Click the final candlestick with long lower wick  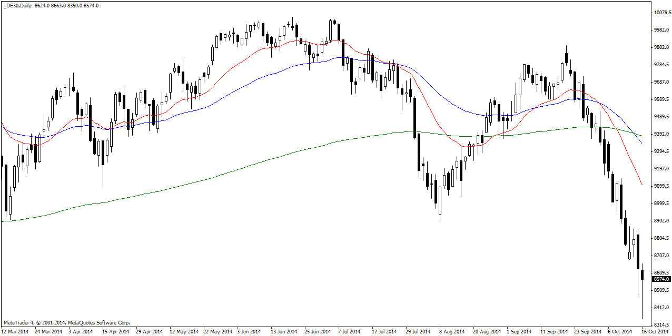[x=642, y=276]
